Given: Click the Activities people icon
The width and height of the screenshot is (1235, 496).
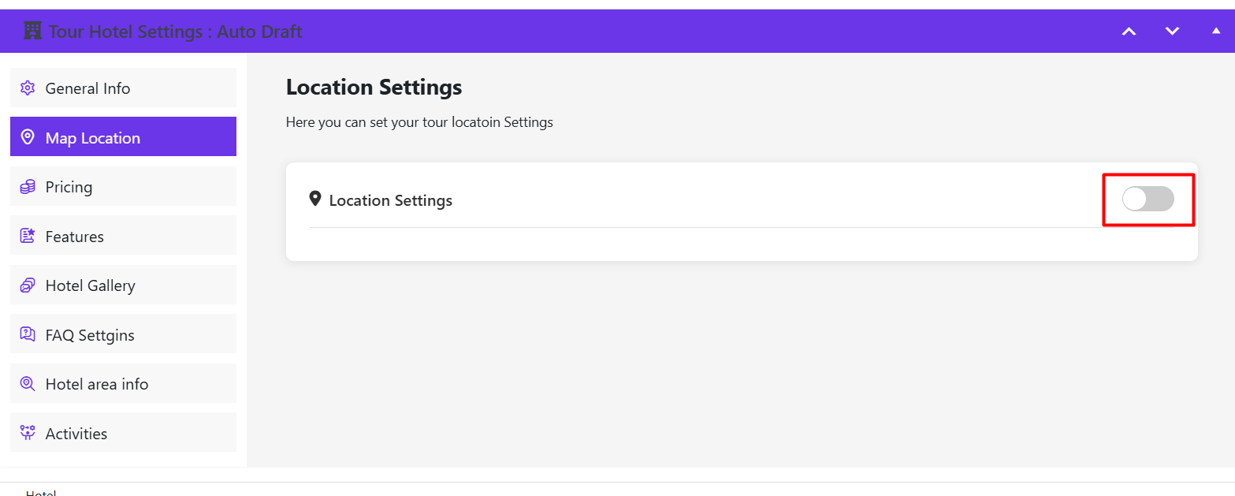Looking at the screenshot, I should pos(28,433).
